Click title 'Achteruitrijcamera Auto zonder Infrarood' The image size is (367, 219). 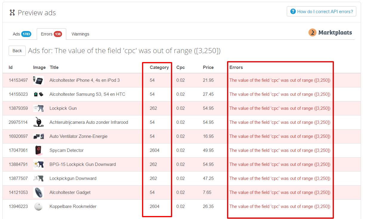coord(89,122)
